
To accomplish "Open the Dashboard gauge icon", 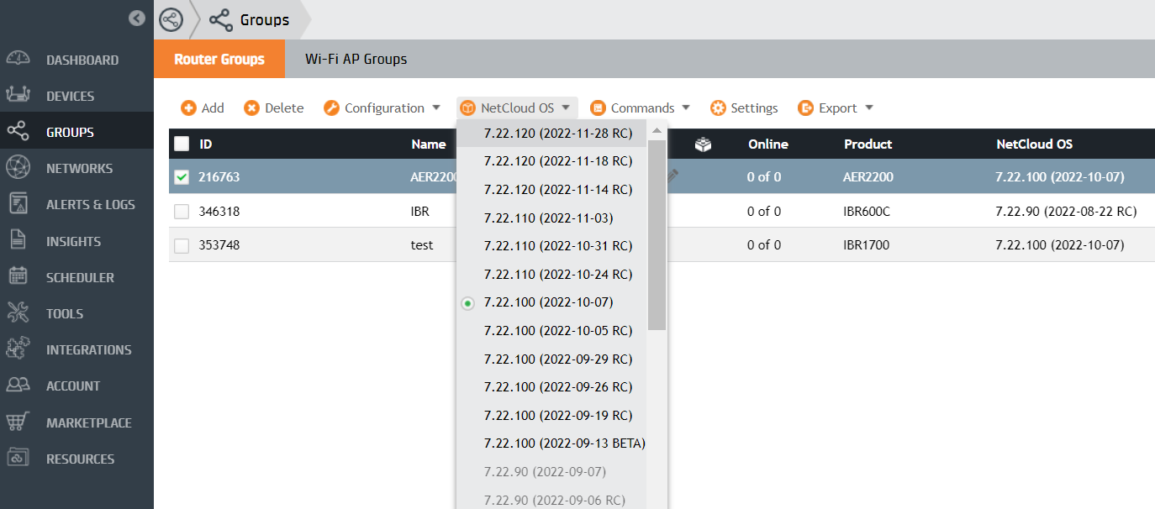I will [18, 60].
